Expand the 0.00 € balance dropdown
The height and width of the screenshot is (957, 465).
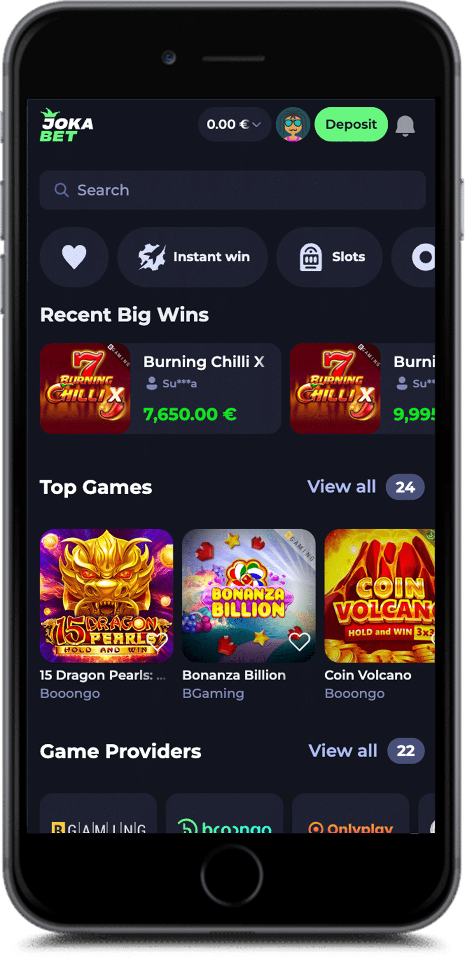[234, 124]
